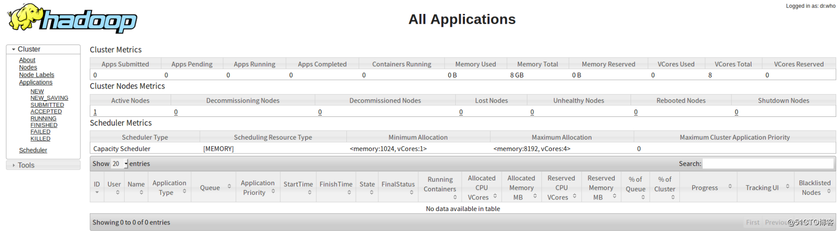838x231 pixels.
Task: Sort by Reserved CPU VCores column
Action: coord(561,187)
